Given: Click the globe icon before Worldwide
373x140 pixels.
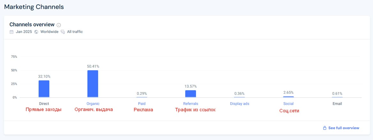Looking at the screenshot, I should pos(36,32).
